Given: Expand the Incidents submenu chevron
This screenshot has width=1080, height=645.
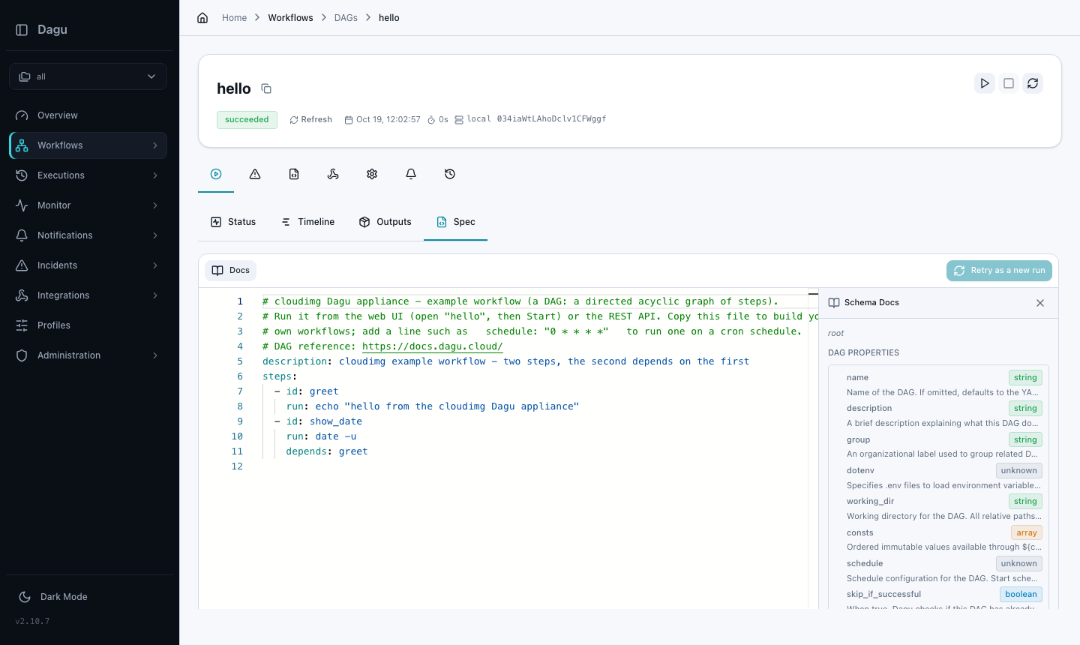Looking at the screenshot, I should point(155,265).
